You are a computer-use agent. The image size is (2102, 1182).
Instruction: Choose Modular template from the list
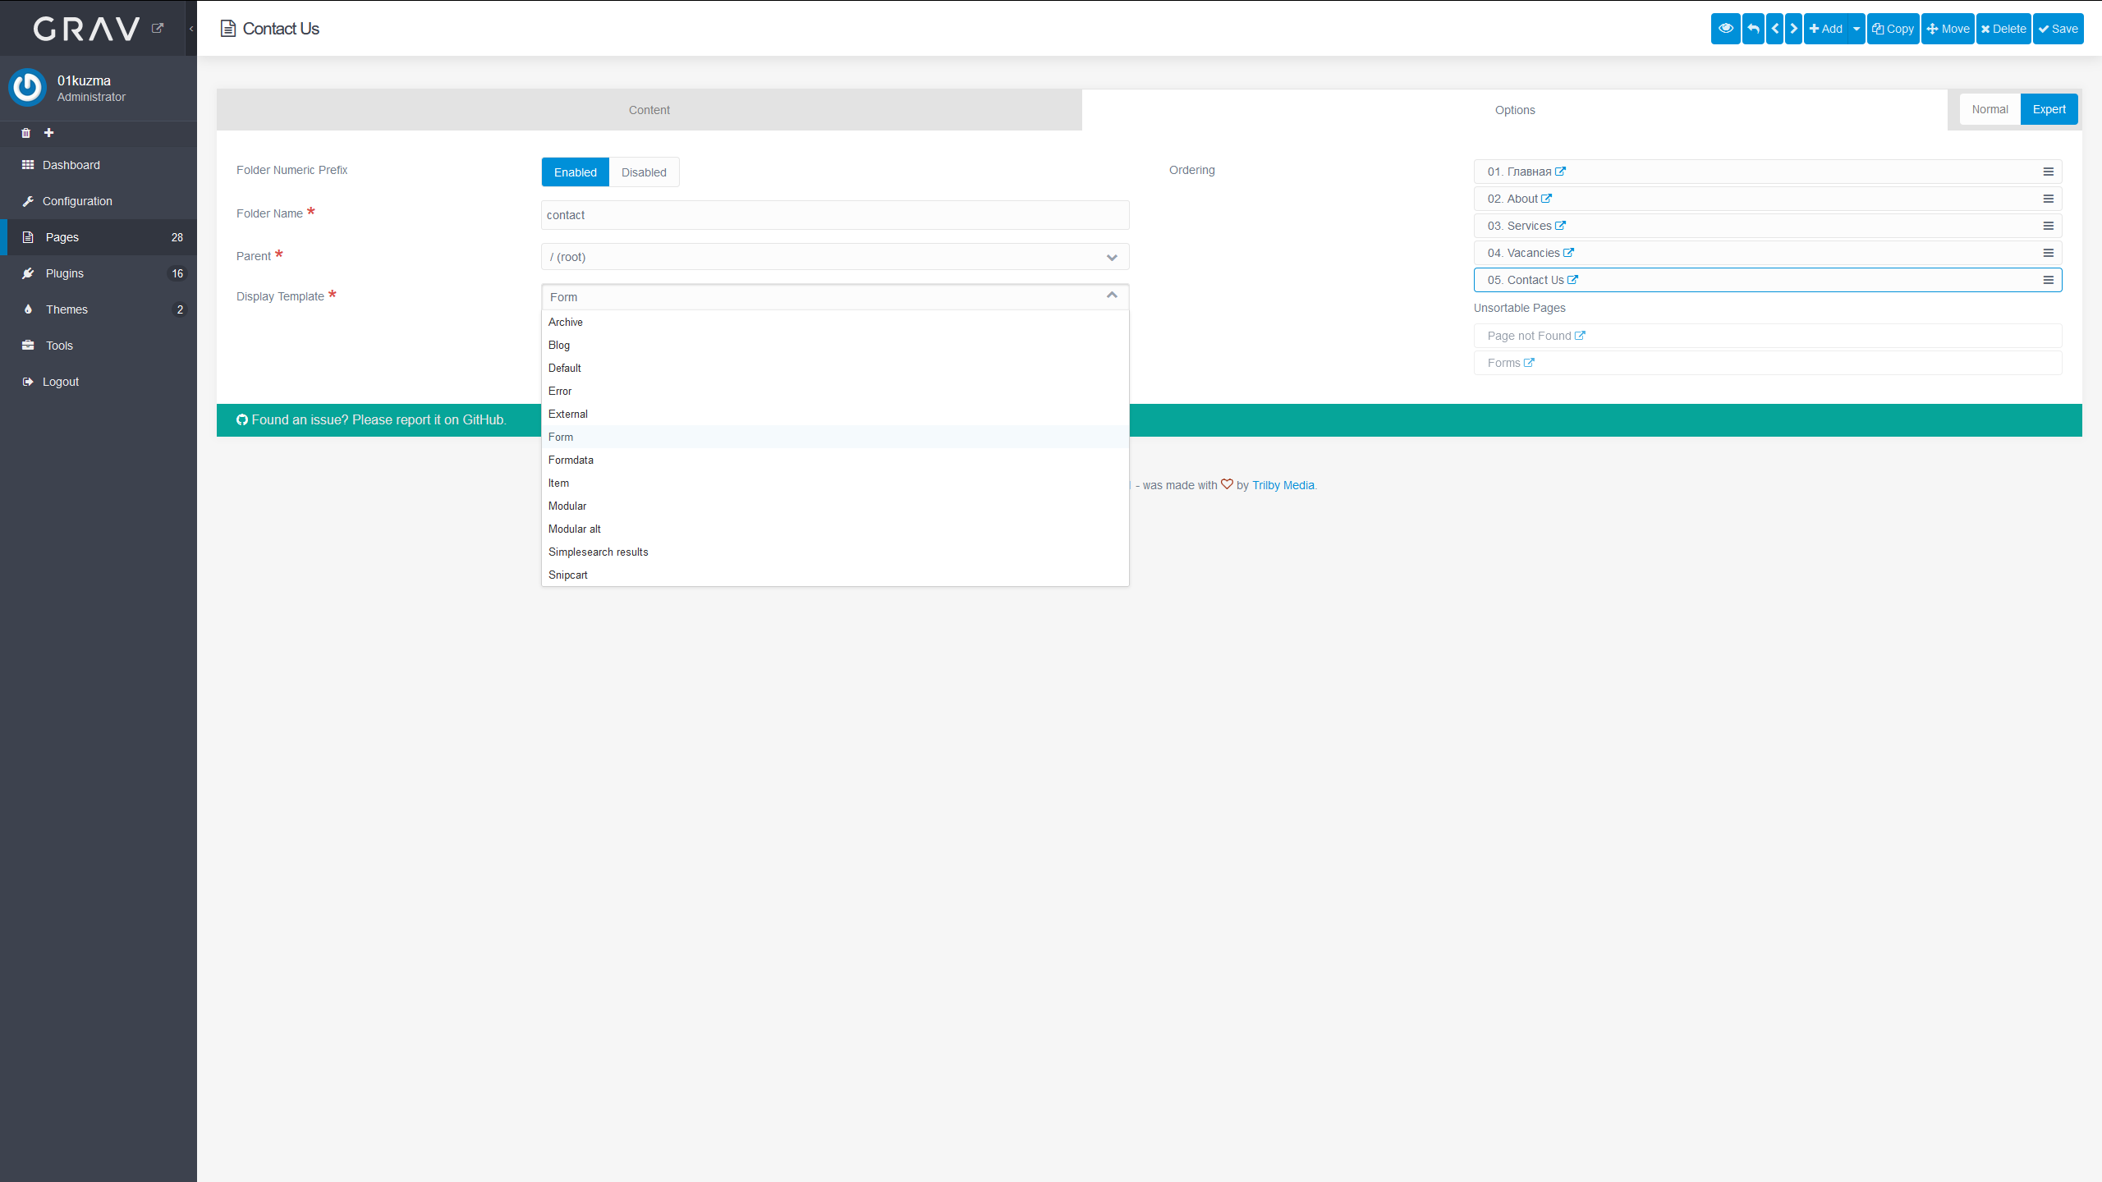point(835,506)
